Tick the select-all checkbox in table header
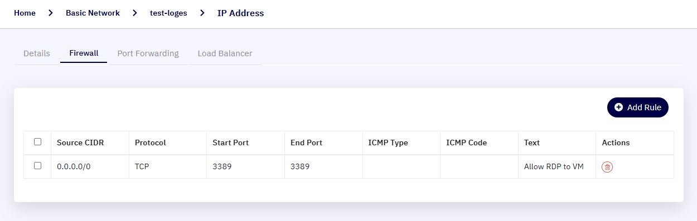 [x=37, y=142]
